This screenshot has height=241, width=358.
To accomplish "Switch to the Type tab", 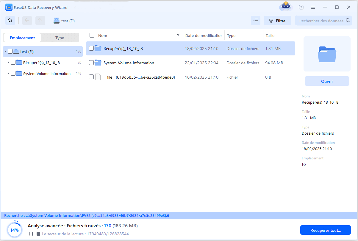I will 60,38.
